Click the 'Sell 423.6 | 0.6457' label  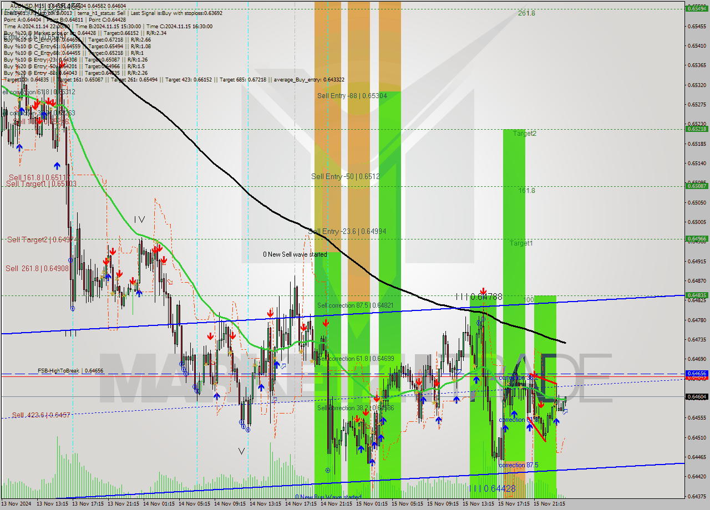point(41,415)
